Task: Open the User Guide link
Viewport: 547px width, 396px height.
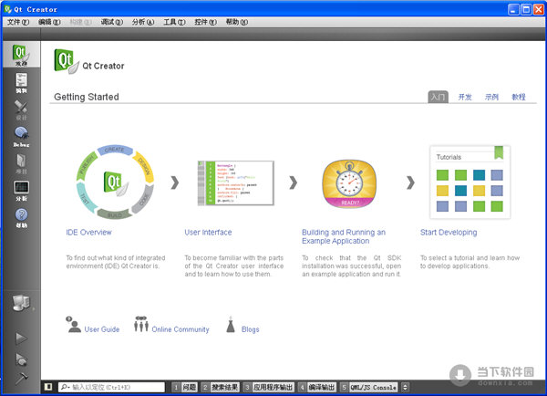Action: tap(102, 329)
